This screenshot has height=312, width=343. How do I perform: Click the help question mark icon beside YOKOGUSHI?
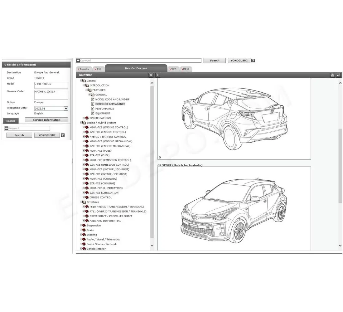click(x=253, y=60)
